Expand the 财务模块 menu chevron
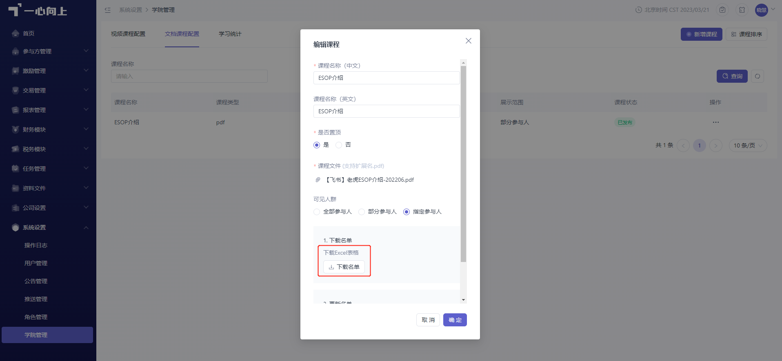This screenshot has width=782, height=361. click(86, 129)
